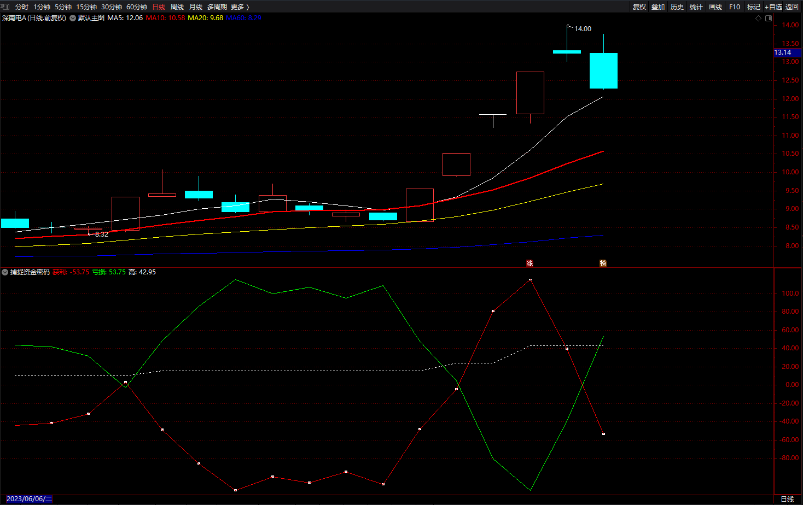Click the 叠加 overlay button
Viewport: 803px width, 505px height.
(658, 7)
